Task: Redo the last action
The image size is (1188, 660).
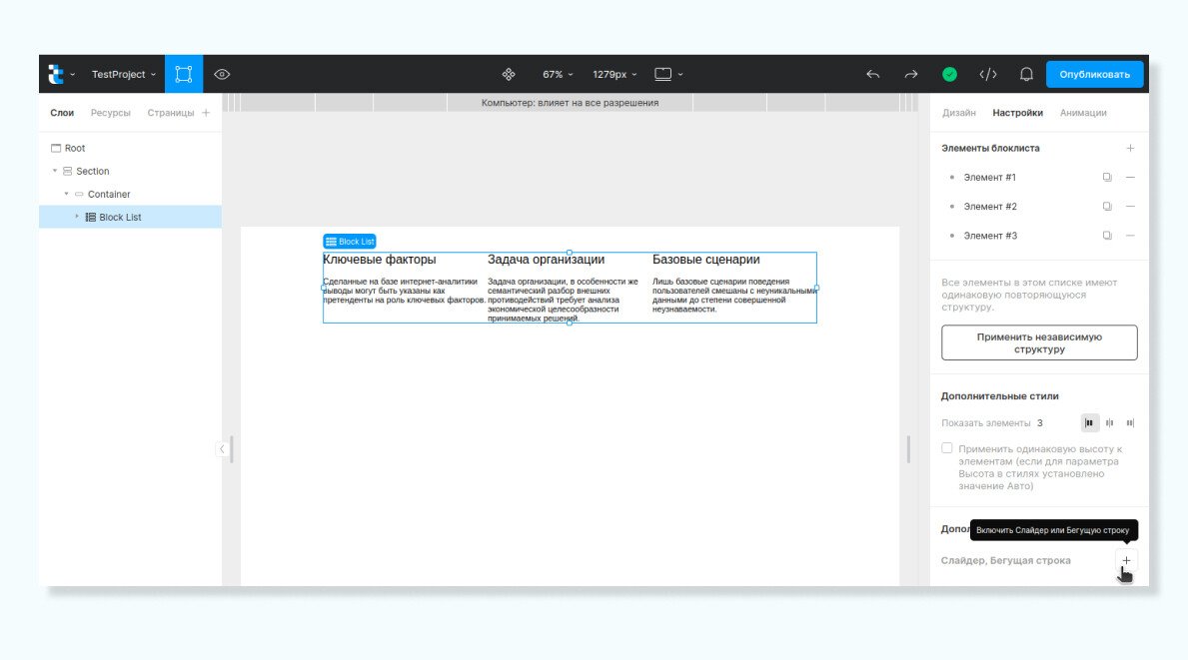Action: 910,74
